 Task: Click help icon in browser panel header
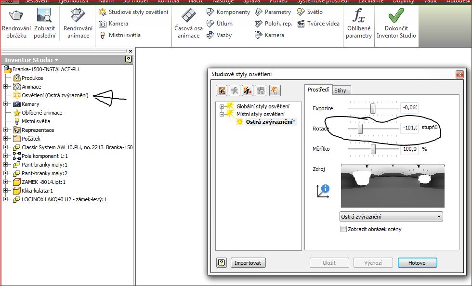tap(128, 60)
